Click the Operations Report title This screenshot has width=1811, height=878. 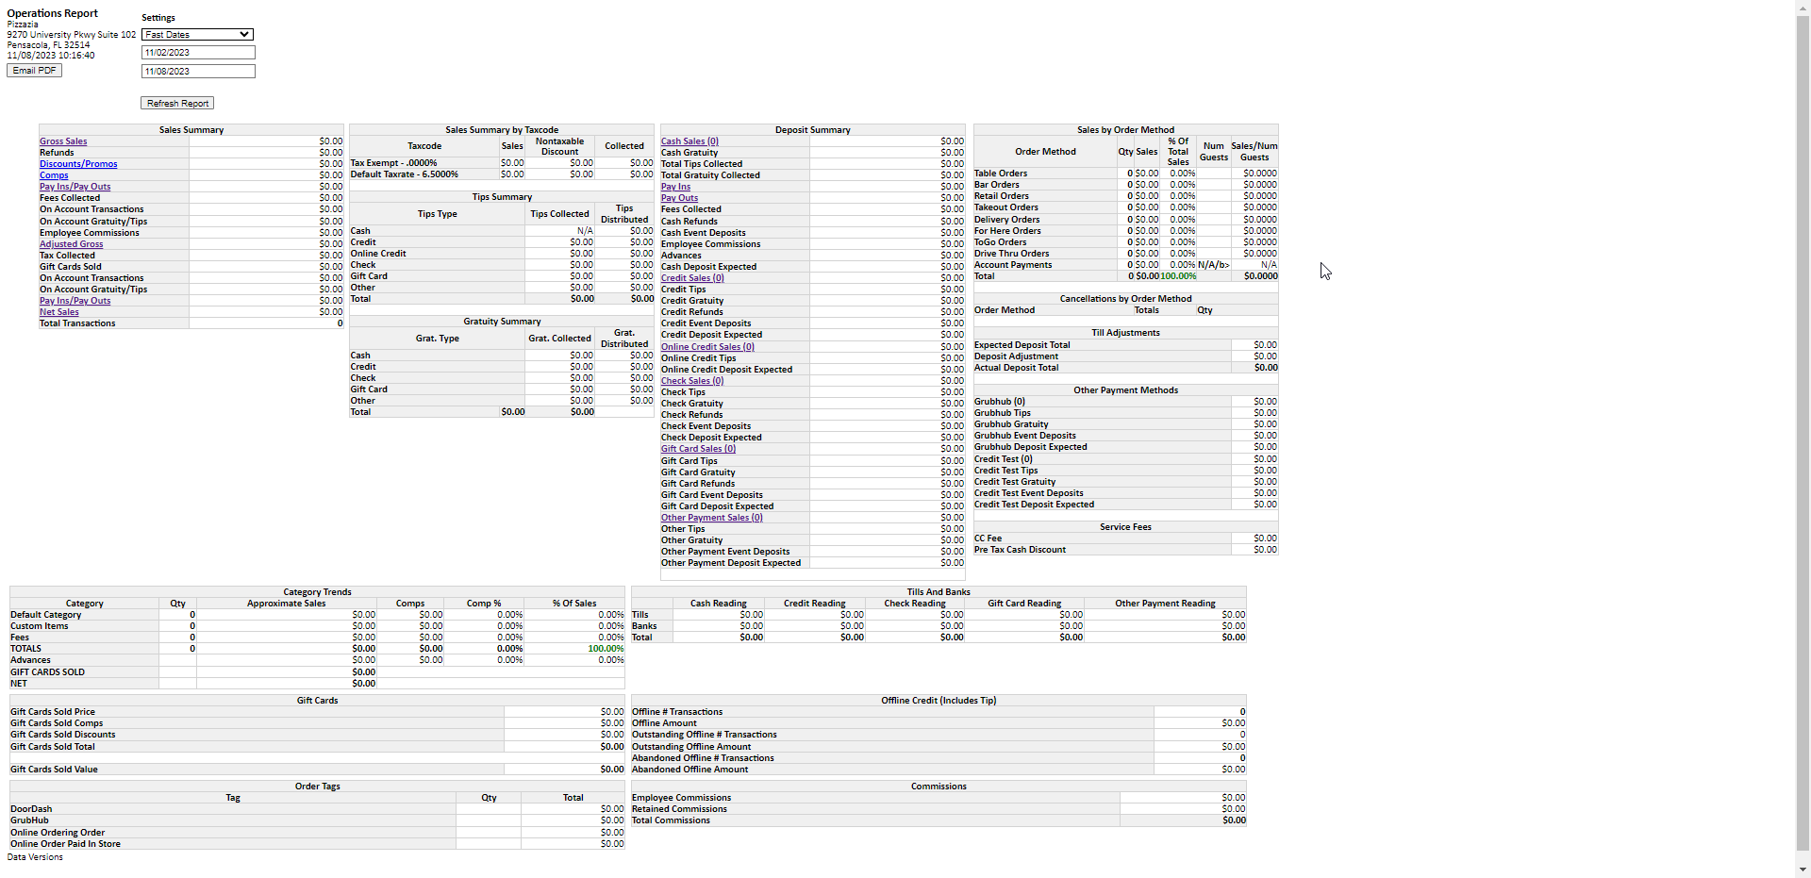point(53,13)
